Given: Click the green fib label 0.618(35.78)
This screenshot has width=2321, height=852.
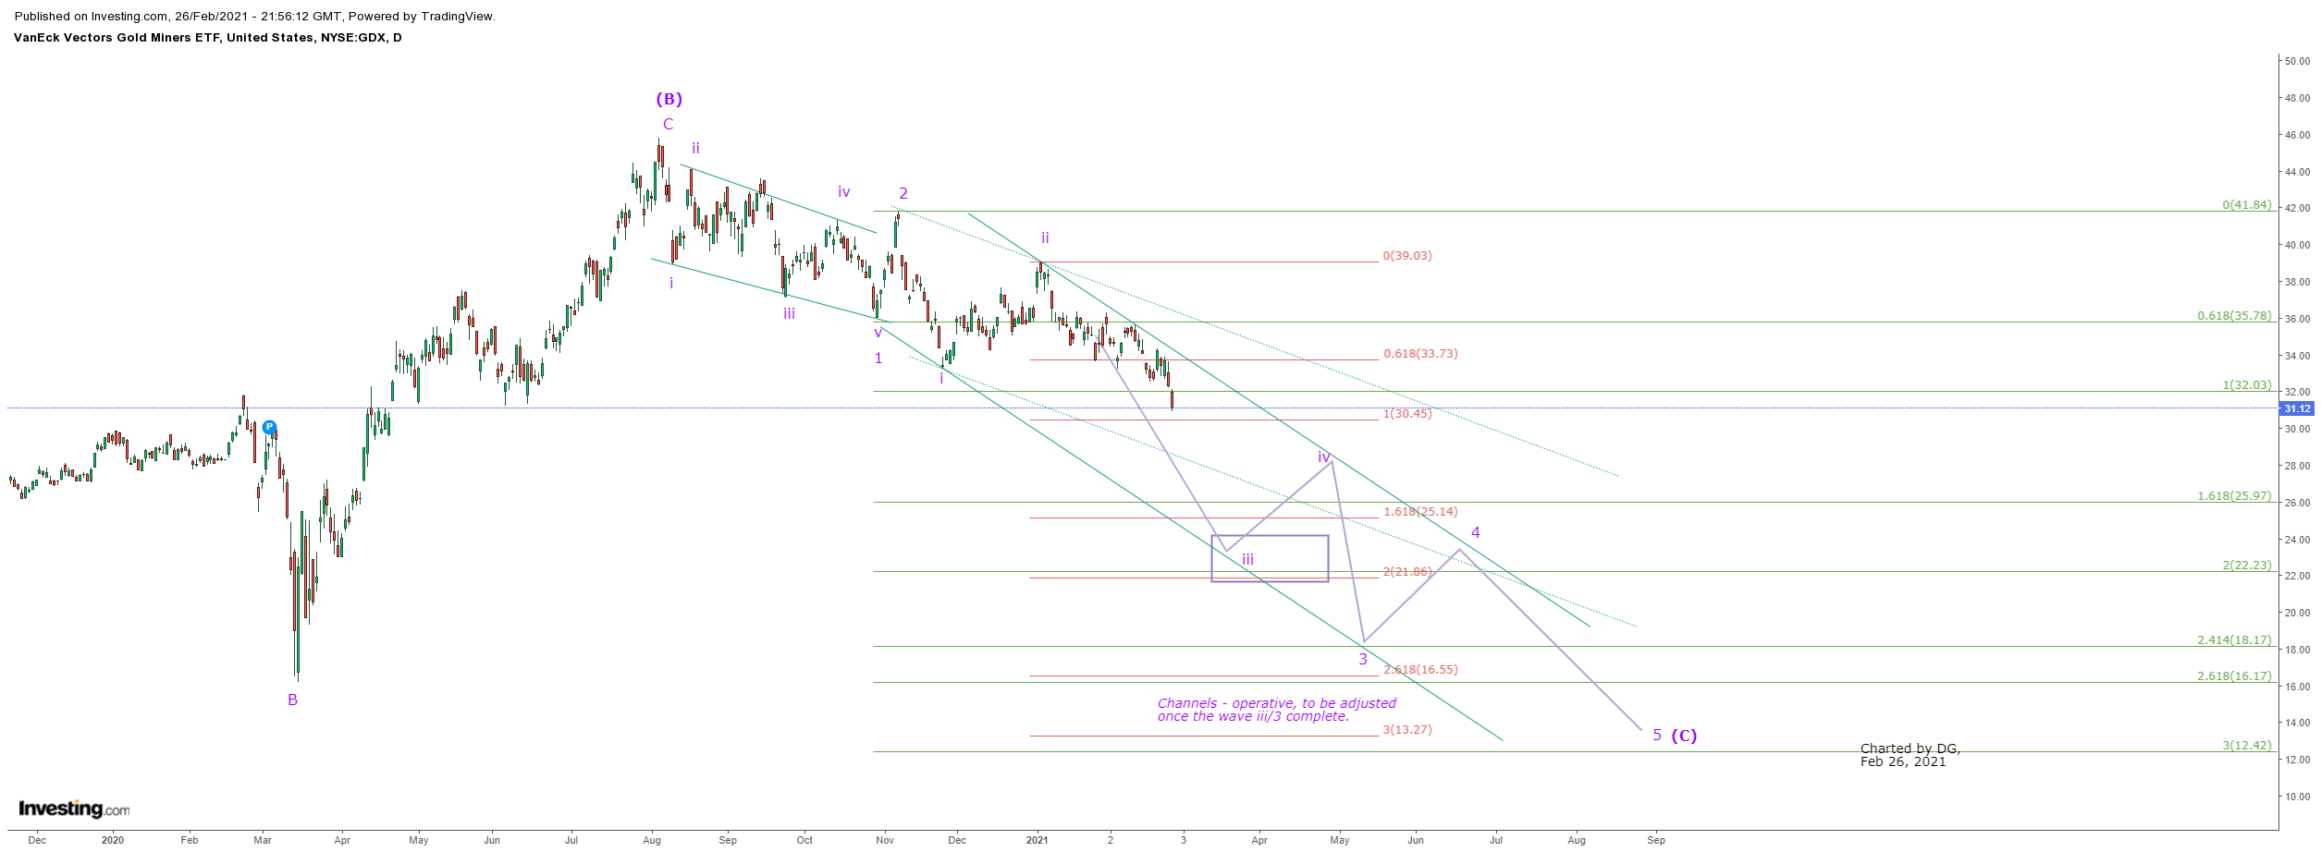Looking at the screenshot, I should (2234, 316).
